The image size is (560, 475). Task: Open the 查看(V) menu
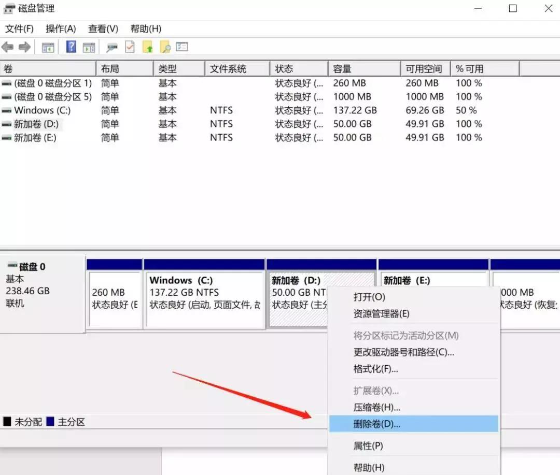point(102,29)
